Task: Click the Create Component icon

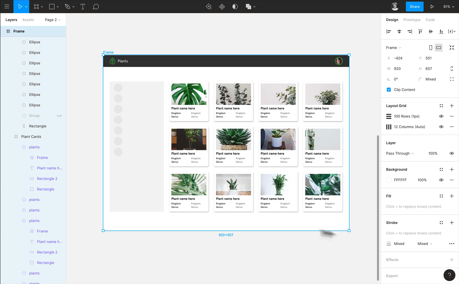Action: (222, 7)
